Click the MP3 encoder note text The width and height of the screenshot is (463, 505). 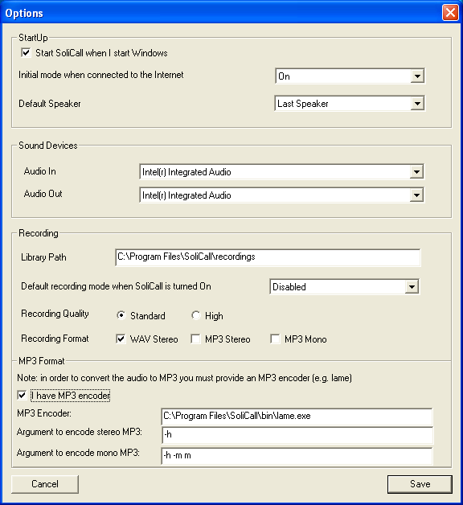coord(185,378)
